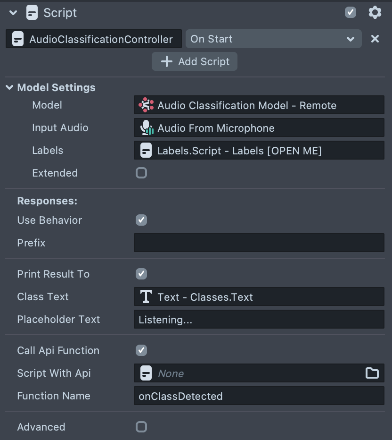Enable the Extended checkbox
This screenshot has height=440, width=392.
coord(141,173)
